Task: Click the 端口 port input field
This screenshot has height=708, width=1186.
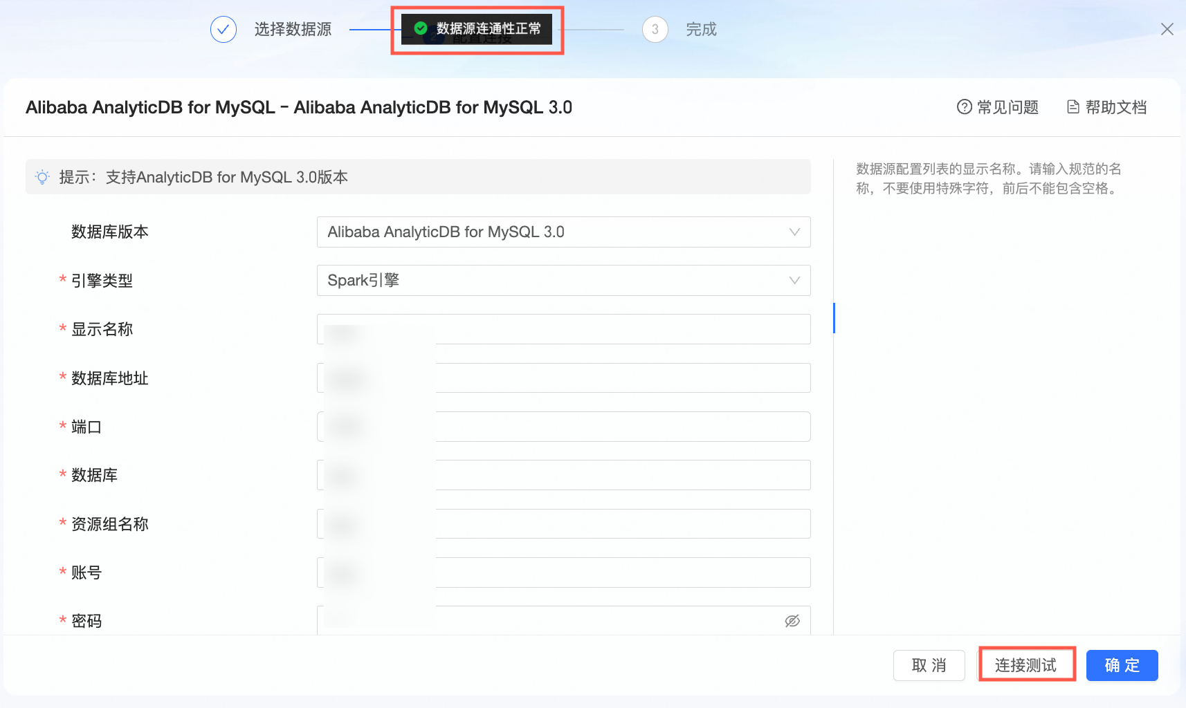Action: coord(563,427)
